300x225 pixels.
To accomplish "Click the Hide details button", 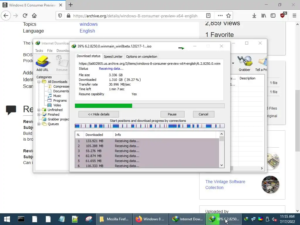I will [99, 114].
